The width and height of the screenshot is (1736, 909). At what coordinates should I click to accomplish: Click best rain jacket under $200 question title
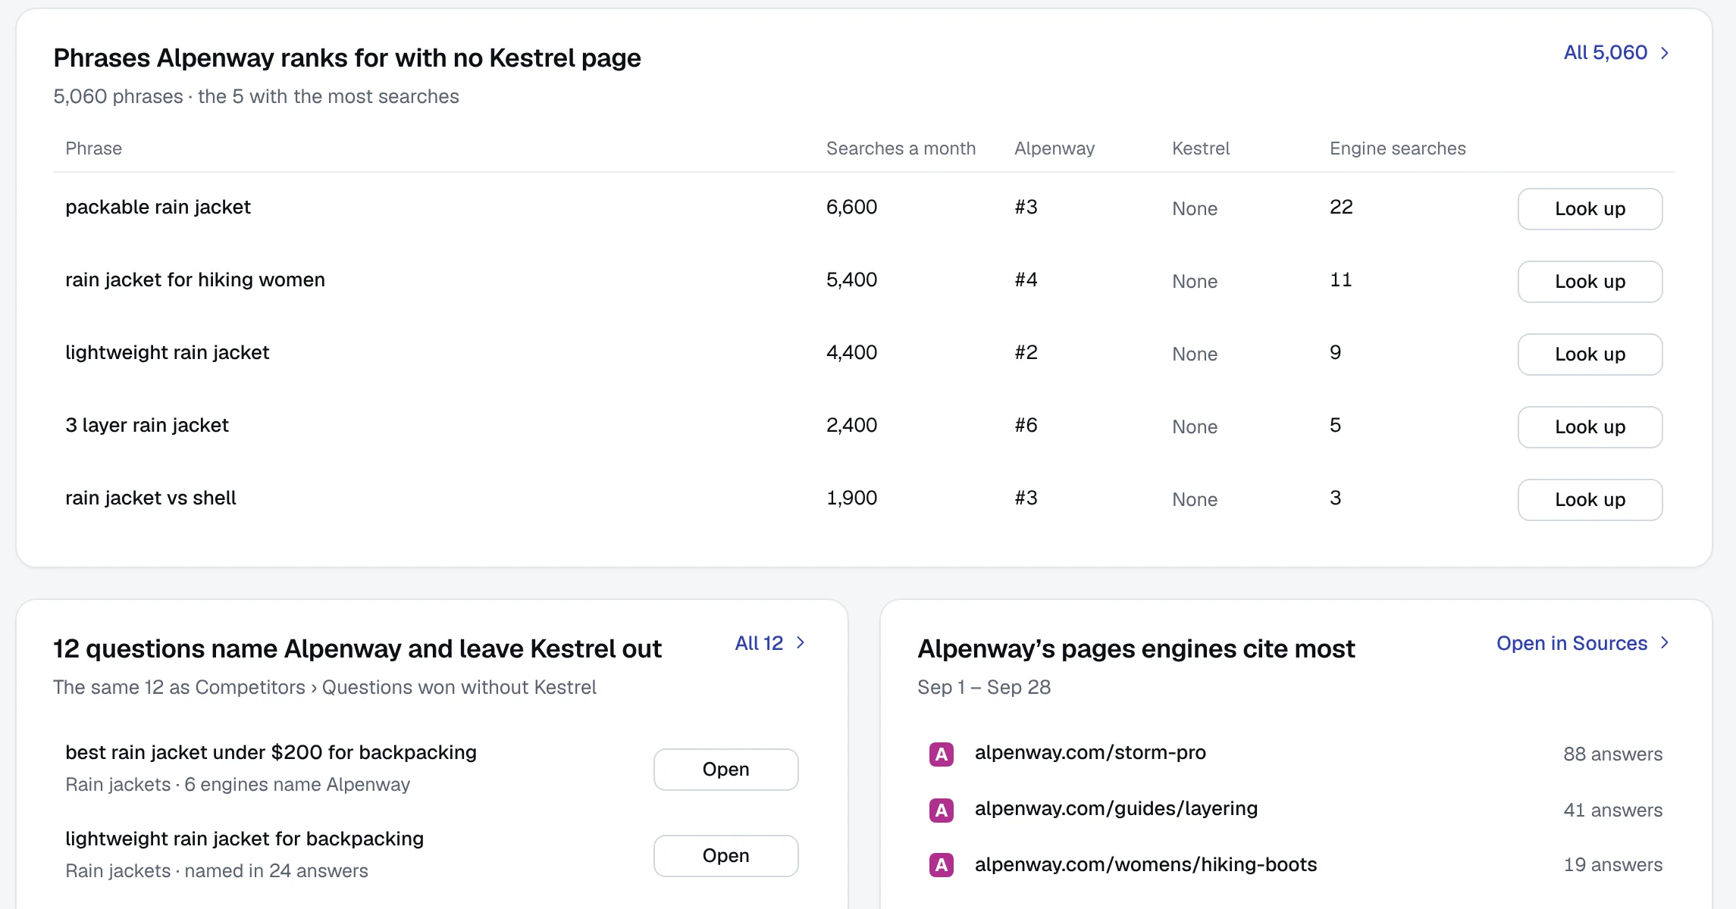tap(271, 753)
